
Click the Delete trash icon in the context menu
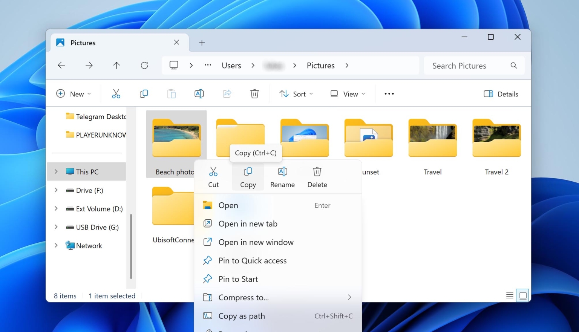317,176
